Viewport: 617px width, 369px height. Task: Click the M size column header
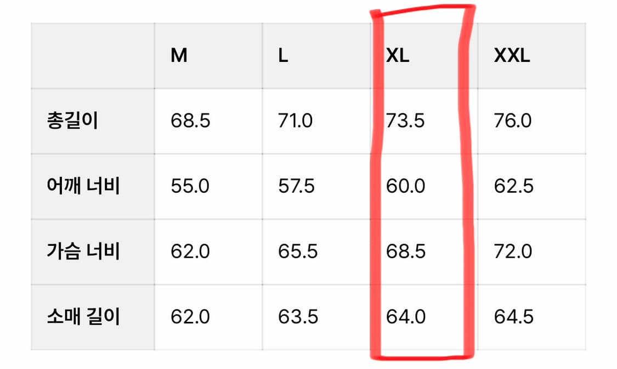tap(179, 56)
